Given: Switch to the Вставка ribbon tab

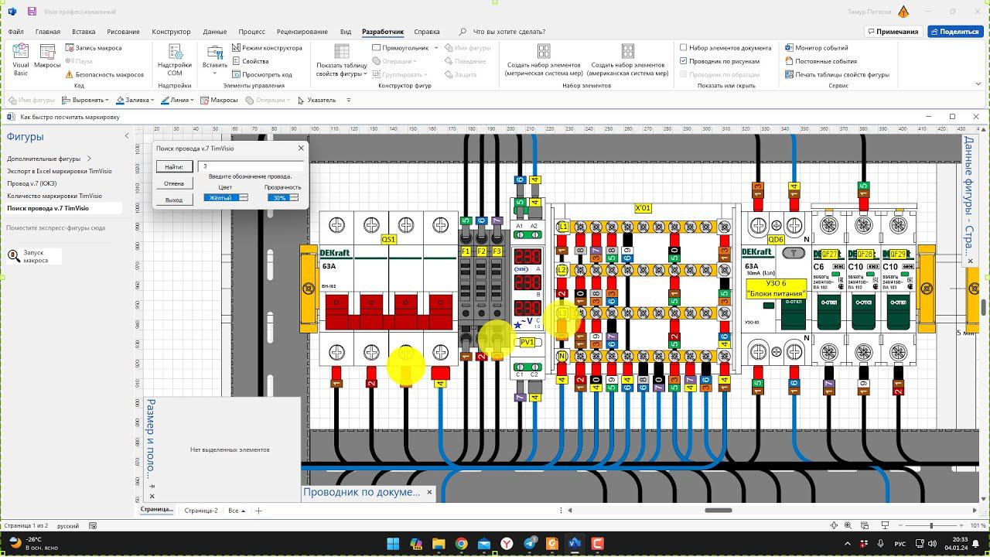Looking at the screenshot, I should [x=84, y=32].
